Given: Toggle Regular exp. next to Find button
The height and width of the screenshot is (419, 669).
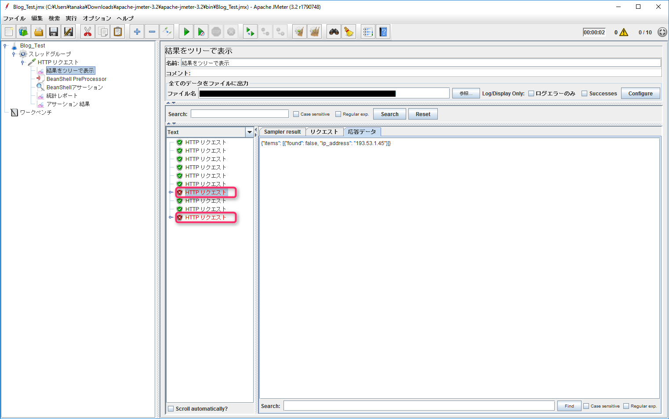Looking at the screenshot, I should 626,406.
